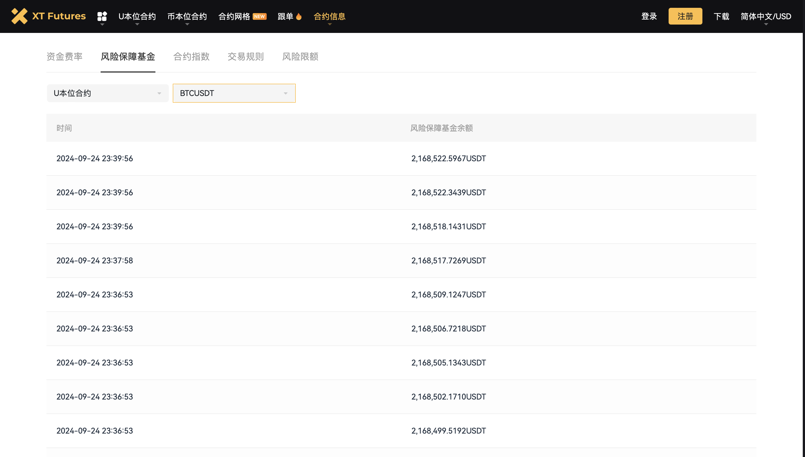This screenshot has height=457, width=805.
Task: Expand the U本位合约 navigation menu
Action: pyautogui.click(x=137, y=16)
